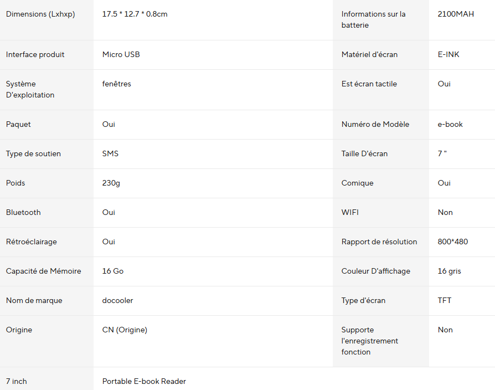Select the E-INK screen material value
The height and width of the screenshot is (390, 495).
pos(448,55)
